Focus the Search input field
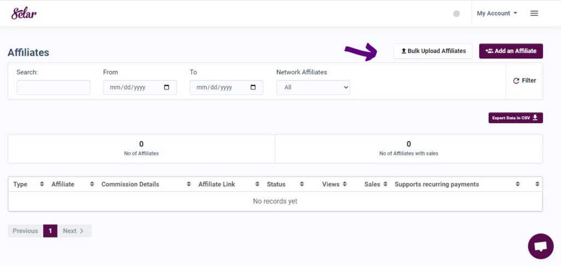This screenshot has height=266, width=561. click(53, 87)
